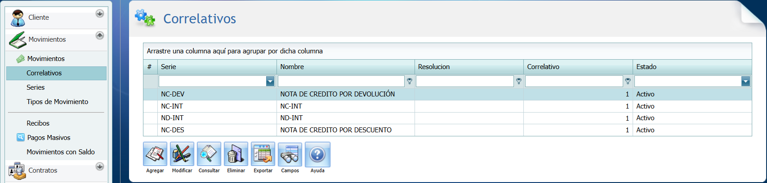This screenshot has width=767, height=183.
Task: Click the Activo cell in ND-INT row
Action: 692,118
